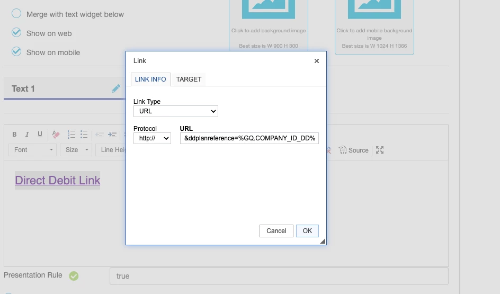The height and width of the screenshot is (294, 500).
Task: Click the green Presentation Rule check icon
Action: pyautogui.click(x=74, y=276)
